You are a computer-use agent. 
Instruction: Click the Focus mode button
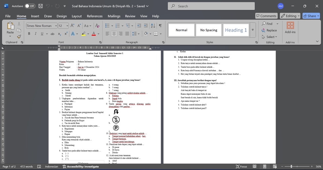(241, 167)
